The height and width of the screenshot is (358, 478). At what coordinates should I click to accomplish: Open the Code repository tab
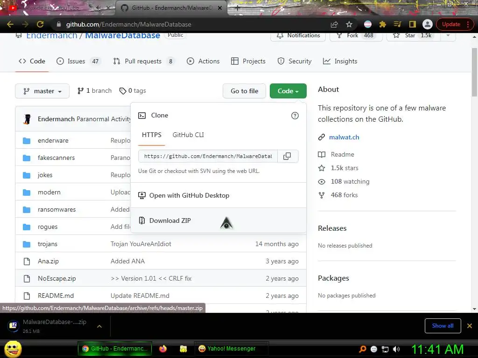[x=32, y=61]
